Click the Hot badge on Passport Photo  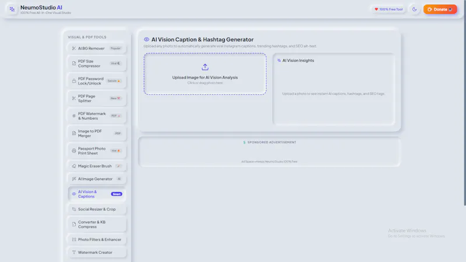pos(116,151)
